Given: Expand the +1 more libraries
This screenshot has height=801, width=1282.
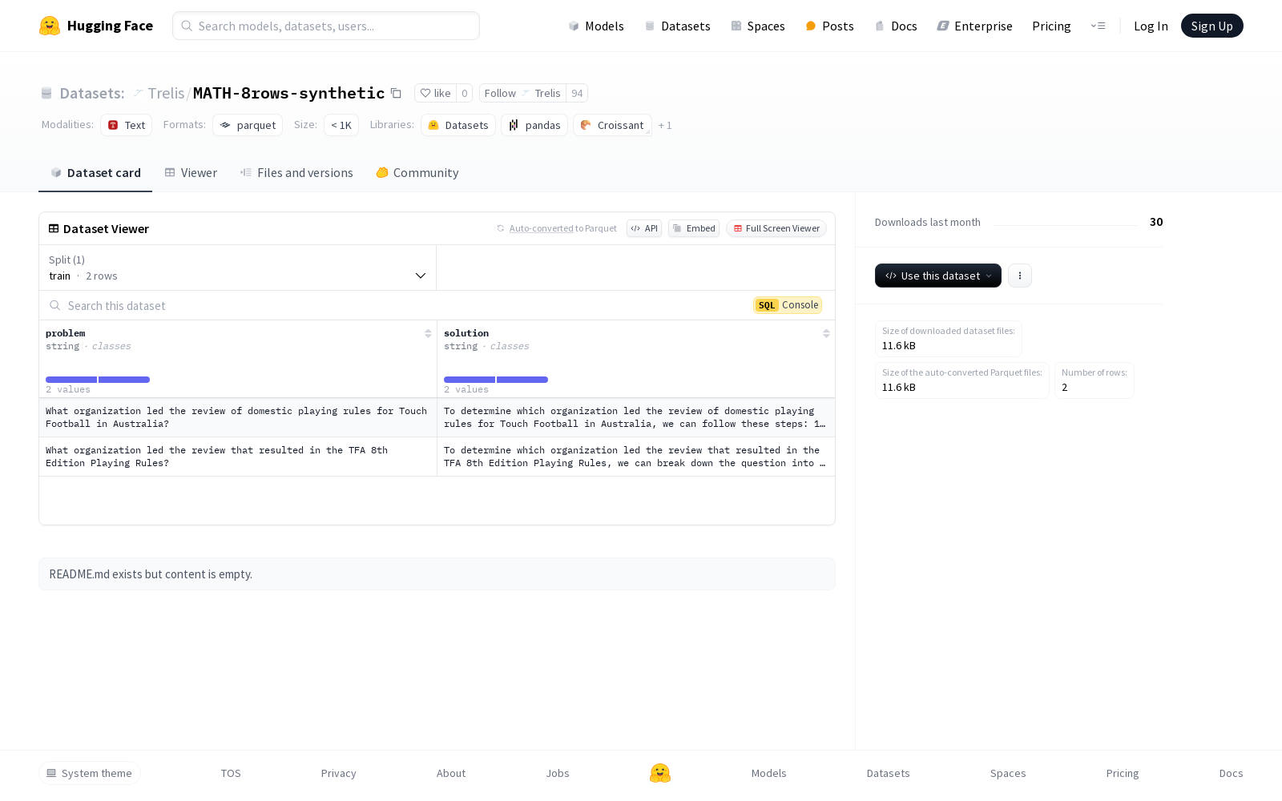Looking at the screenshot, I should [665, 125].
